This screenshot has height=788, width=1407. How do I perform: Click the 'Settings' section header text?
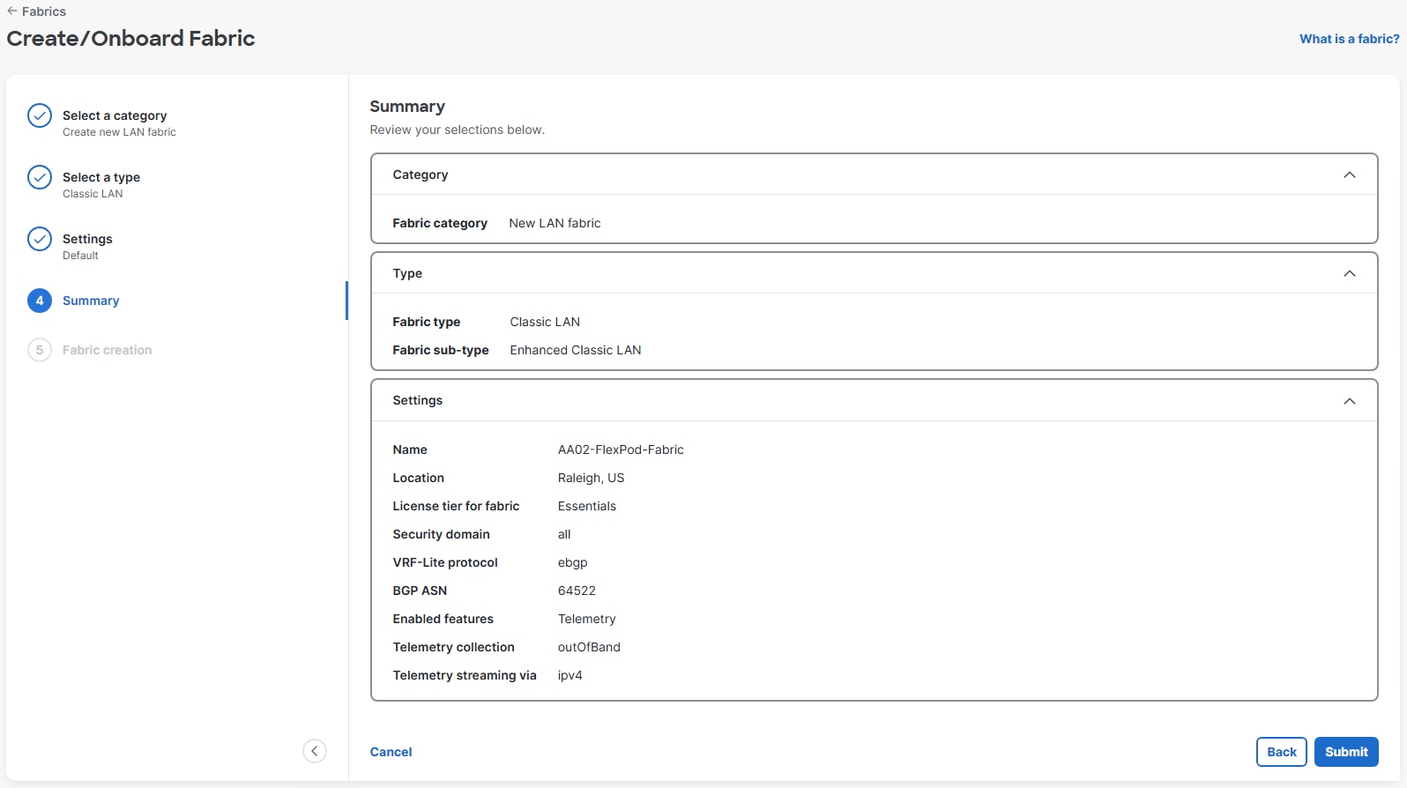coord(418,400)
